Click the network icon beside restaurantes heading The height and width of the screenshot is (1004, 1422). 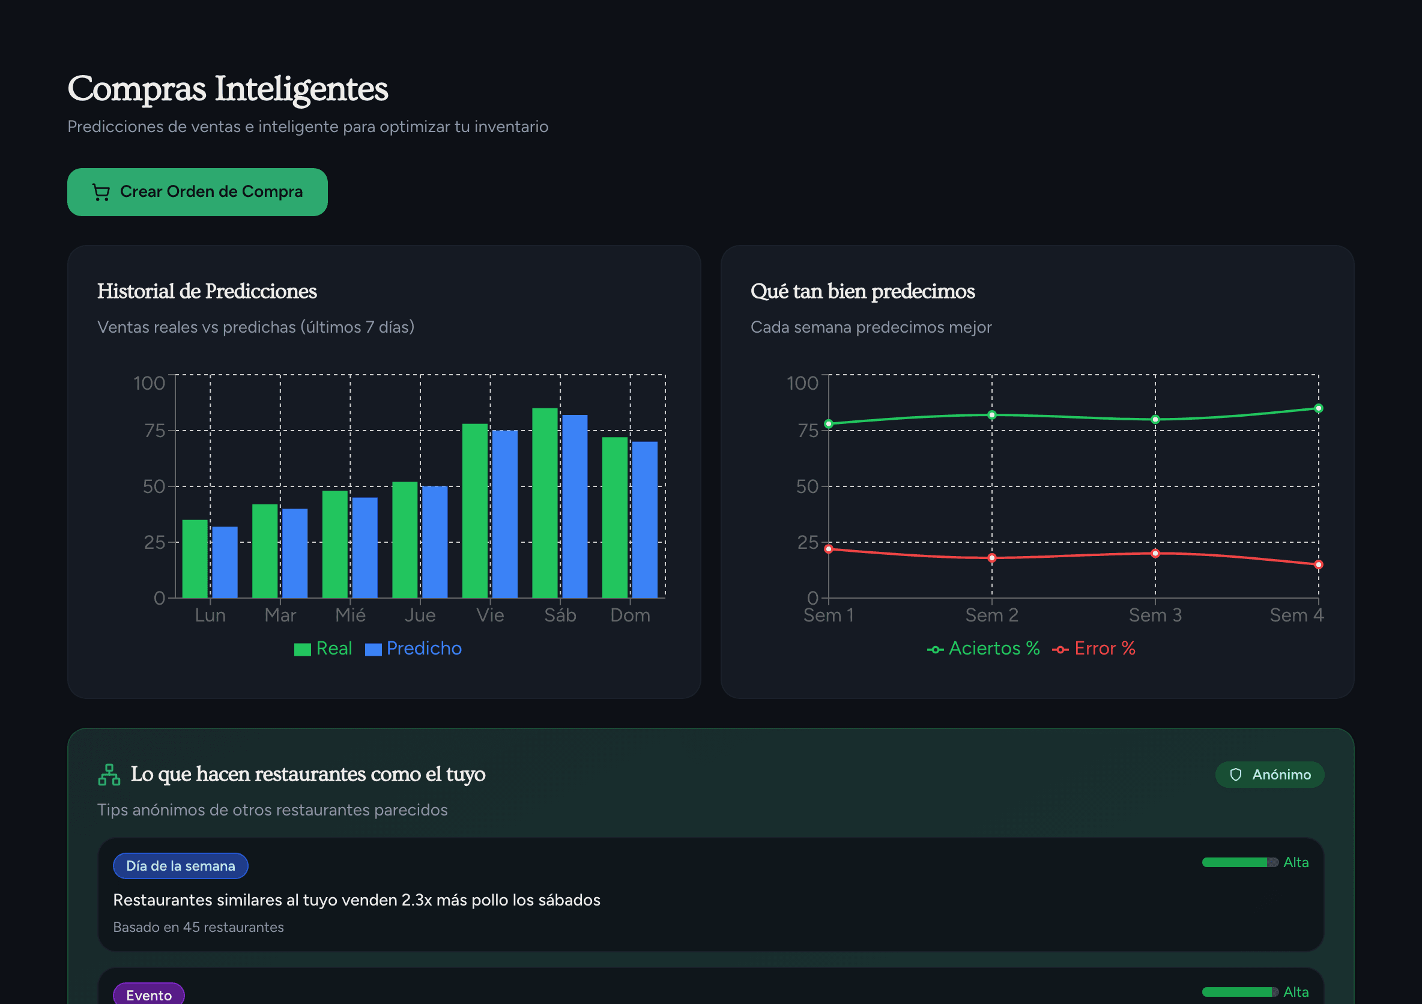click(x=109, y=775)
